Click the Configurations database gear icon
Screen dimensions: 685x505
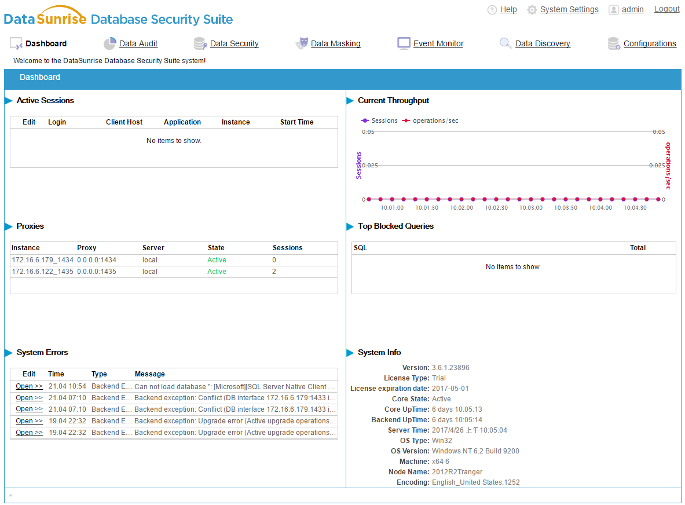[x=614, y=43]
